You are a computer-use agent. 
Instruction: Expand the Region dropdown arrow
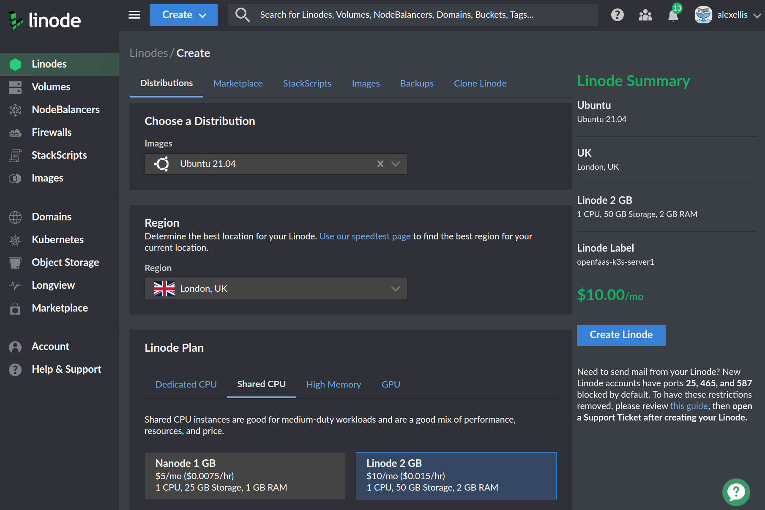396,289
